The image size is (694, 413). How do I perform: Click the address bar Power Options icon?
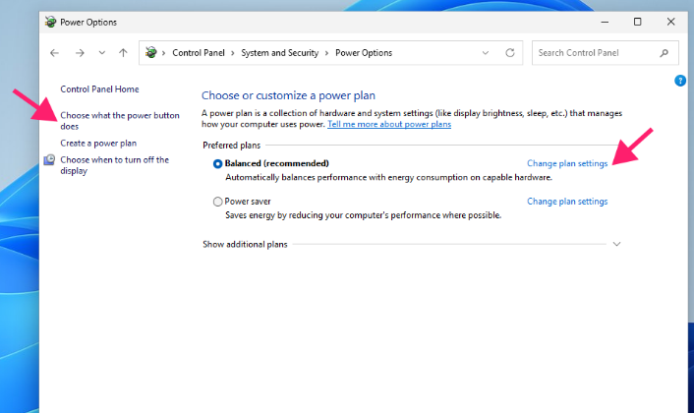point(151,53)
